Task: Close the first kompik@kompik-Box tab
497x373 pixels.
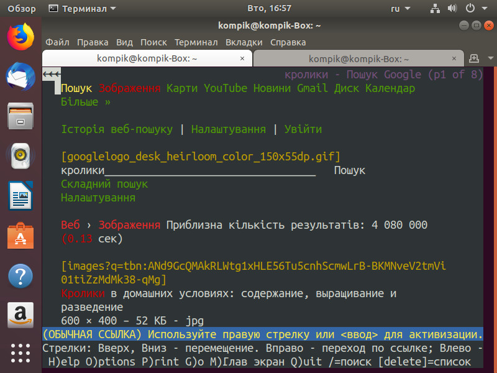Action: click(x=242, y=58)
